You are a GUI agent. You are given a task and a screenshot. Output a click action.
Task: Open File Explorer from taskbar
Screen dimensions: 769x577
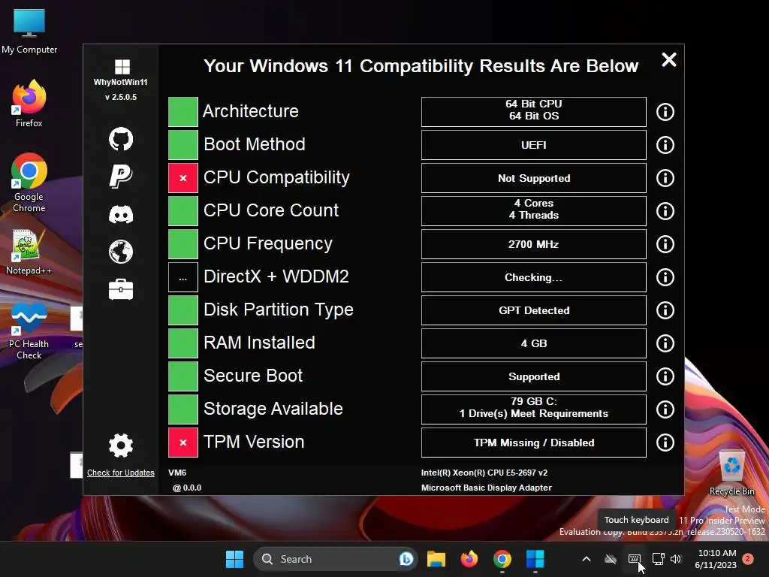coord(436,559)
